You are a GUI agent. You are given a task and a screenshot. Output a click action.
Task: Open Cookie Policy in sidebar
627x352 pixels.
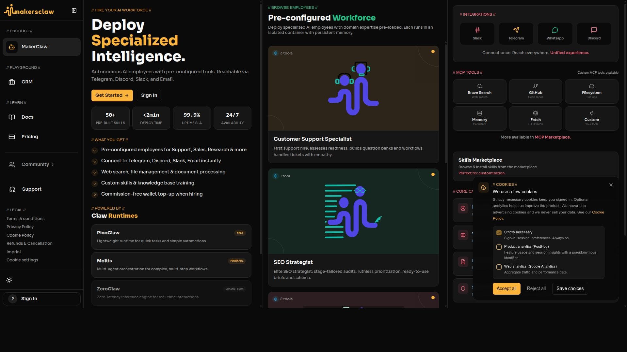[x=20, y=235]
